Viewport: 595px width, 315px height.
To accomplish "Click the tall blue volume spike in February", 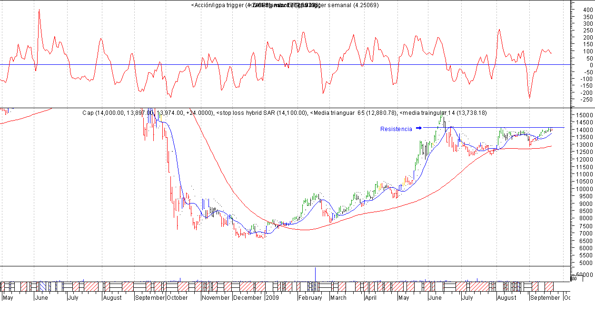I will coord(315,274).
